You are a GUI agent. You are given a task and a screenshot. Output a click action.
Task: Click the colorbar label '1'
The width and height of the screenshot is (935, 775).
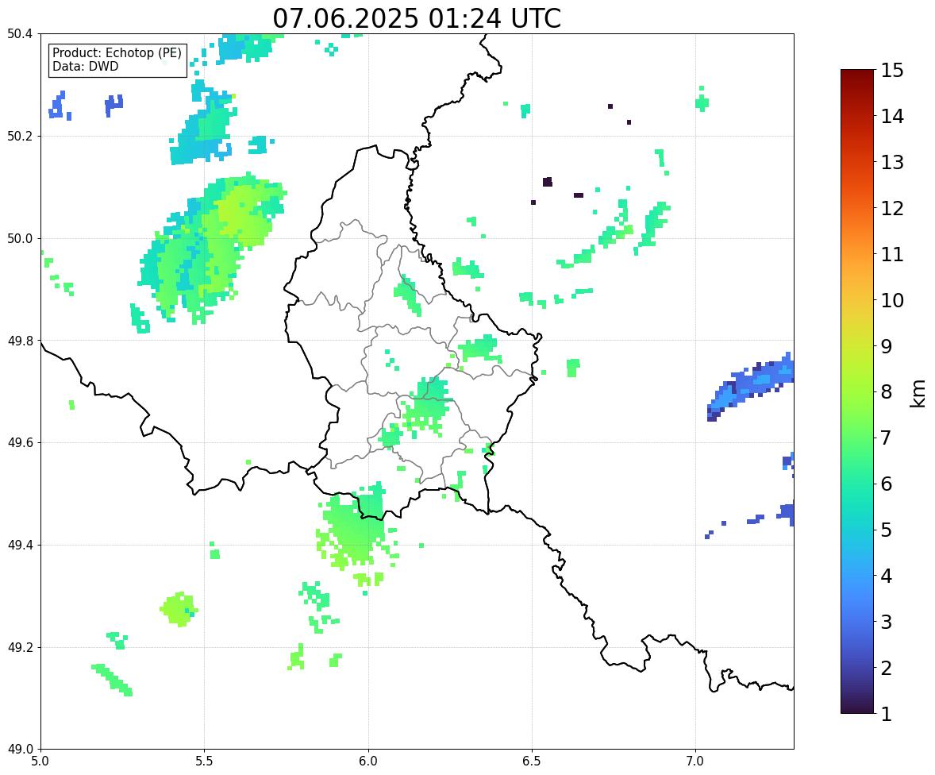(x=887, y=714)
